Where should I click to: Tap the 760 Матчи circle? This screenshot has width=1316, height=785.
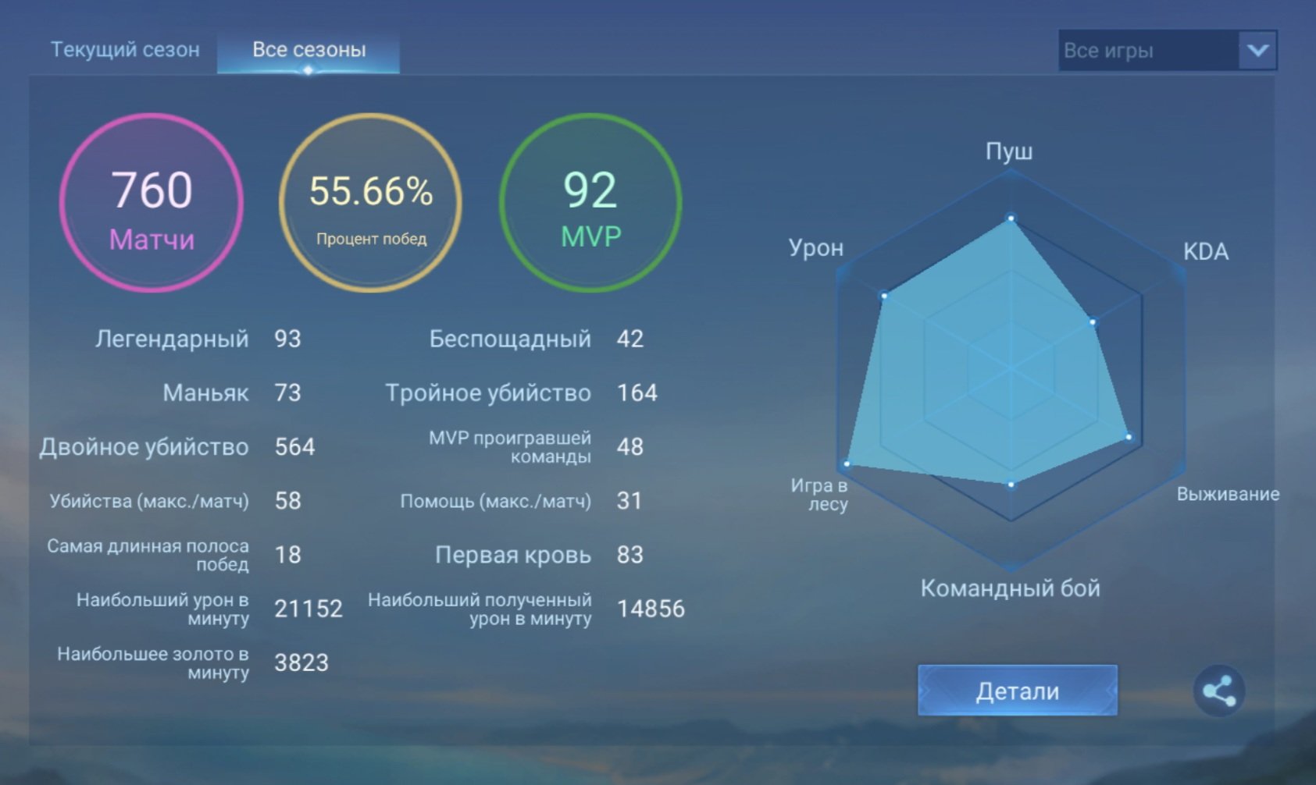(x=152, y=203)
